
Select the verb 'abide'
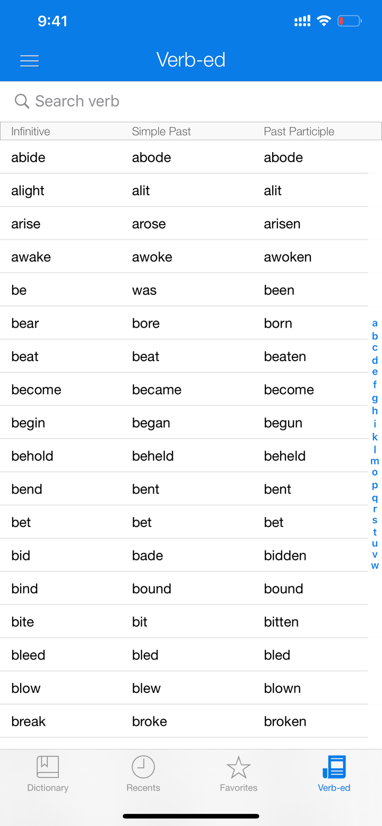point(28,157)
